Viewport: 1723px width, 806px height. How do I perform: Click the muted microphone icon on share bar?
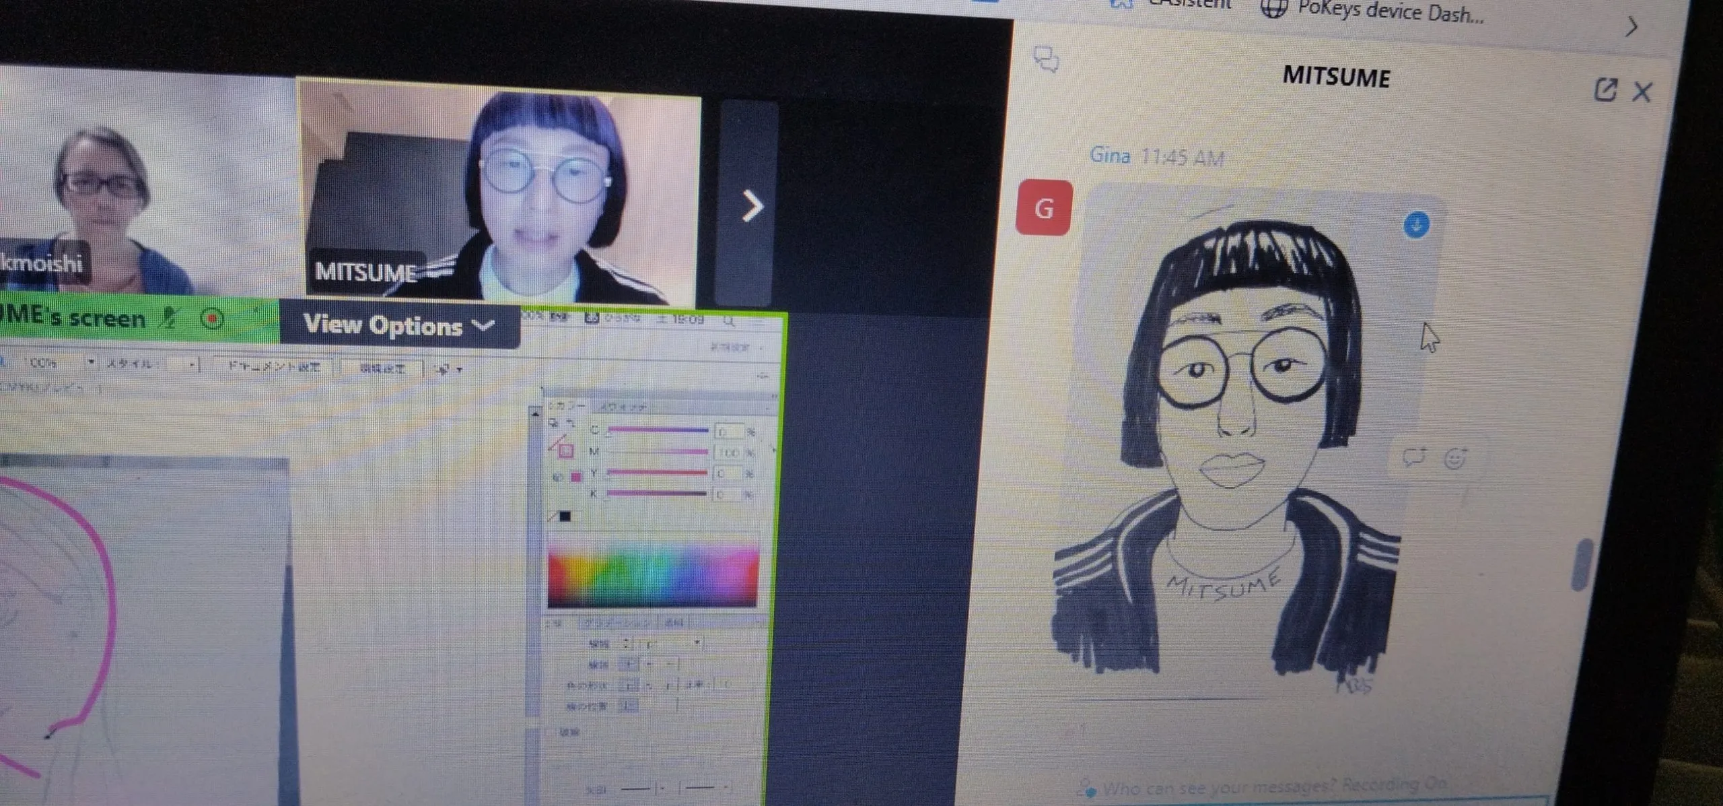[169, 318]
